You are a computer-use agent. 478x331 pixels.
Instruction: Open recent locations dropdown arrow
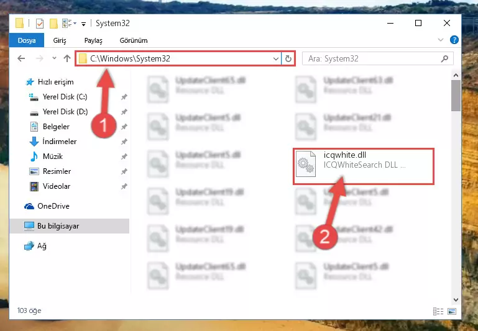point(54,58)
